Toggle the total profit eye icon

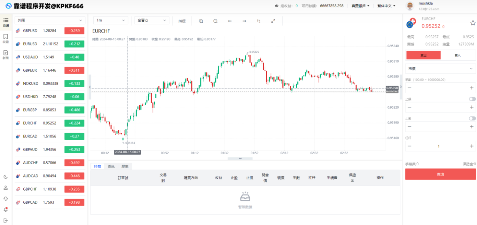[277, 6]
